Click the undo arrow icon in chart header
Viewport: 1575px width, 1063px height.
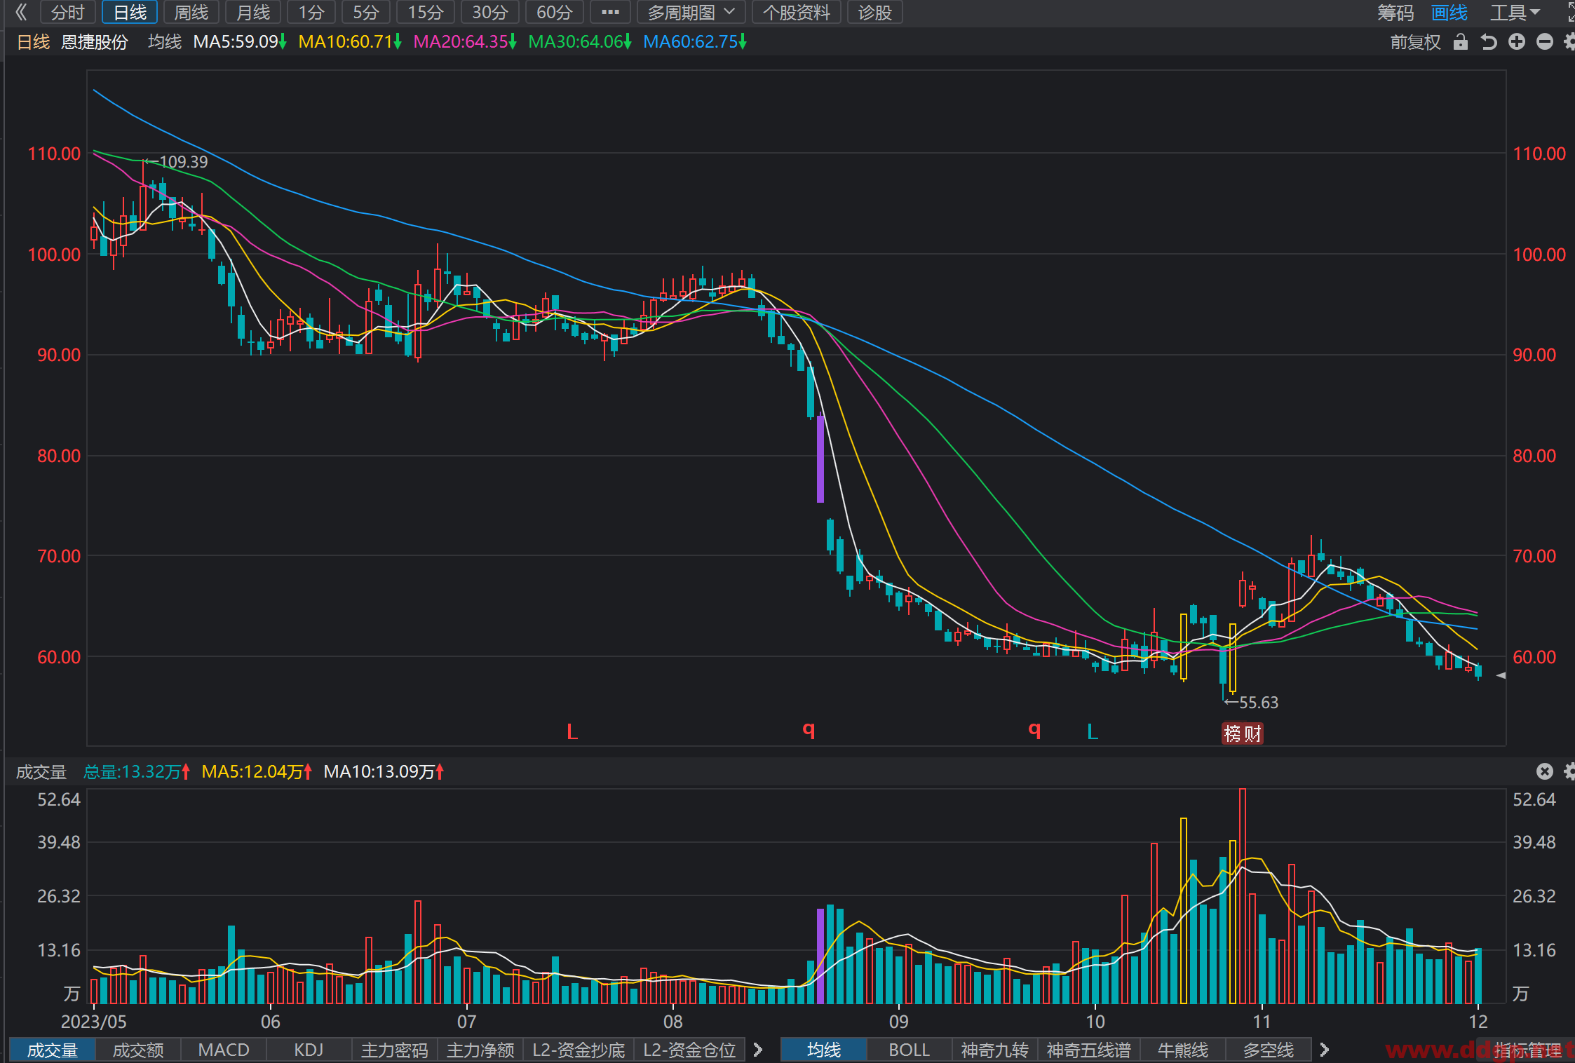[1489, 42]
